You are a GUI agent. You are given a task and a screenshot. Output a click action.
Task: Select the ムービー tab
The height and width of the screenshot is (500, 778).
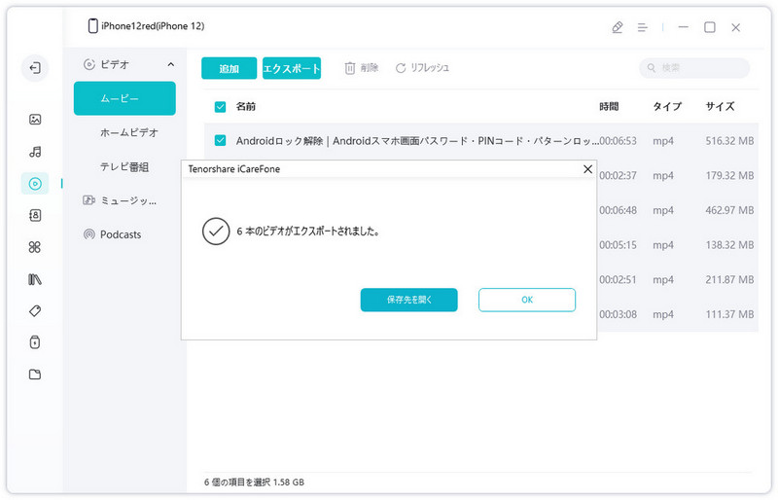124,98
